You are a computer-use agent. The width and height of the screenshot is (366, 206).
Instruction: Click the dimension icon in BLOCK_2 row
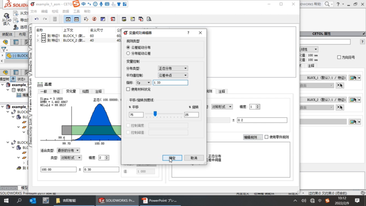[43, 41]
